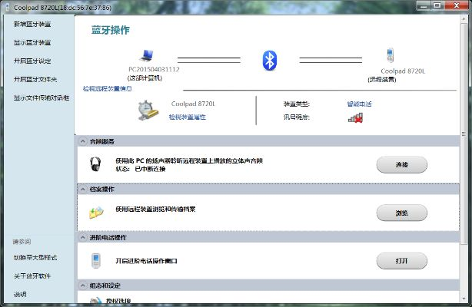Open 新增蓝牙装置 in the sidebar
Image resolution: width=472 pixels, height=307 pixels.
point(32,24)
